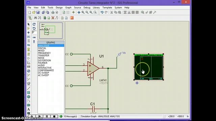Click the orange ARES netlist icon
The height and width of the screenshot is (121, 216).
coord(72,18)
